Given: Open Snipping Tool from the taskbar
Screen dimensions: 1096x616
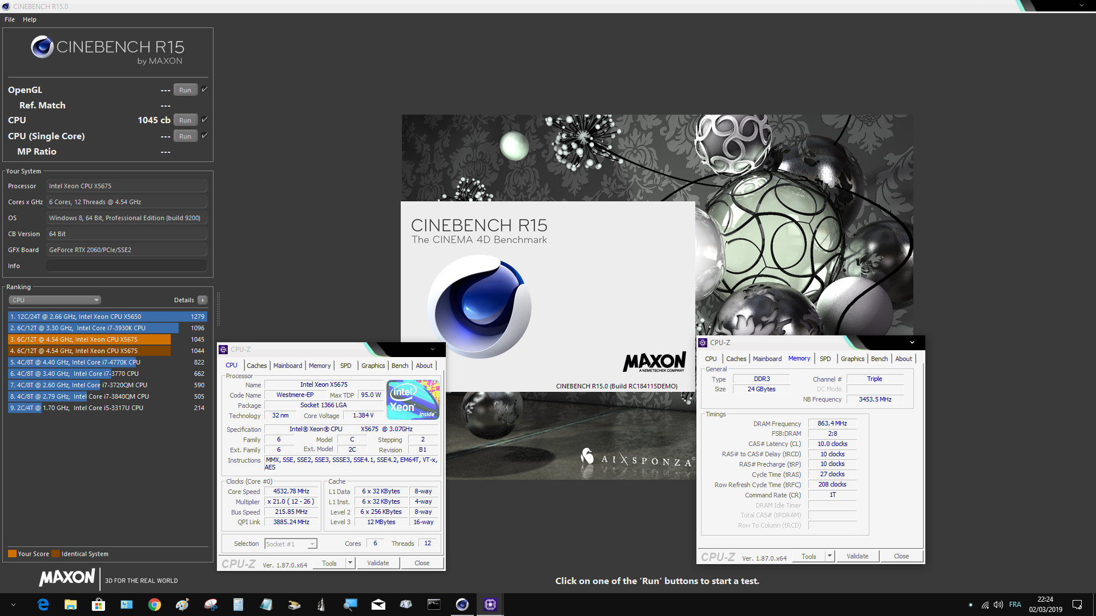Looking at the screenshot, I should [210, 604].
